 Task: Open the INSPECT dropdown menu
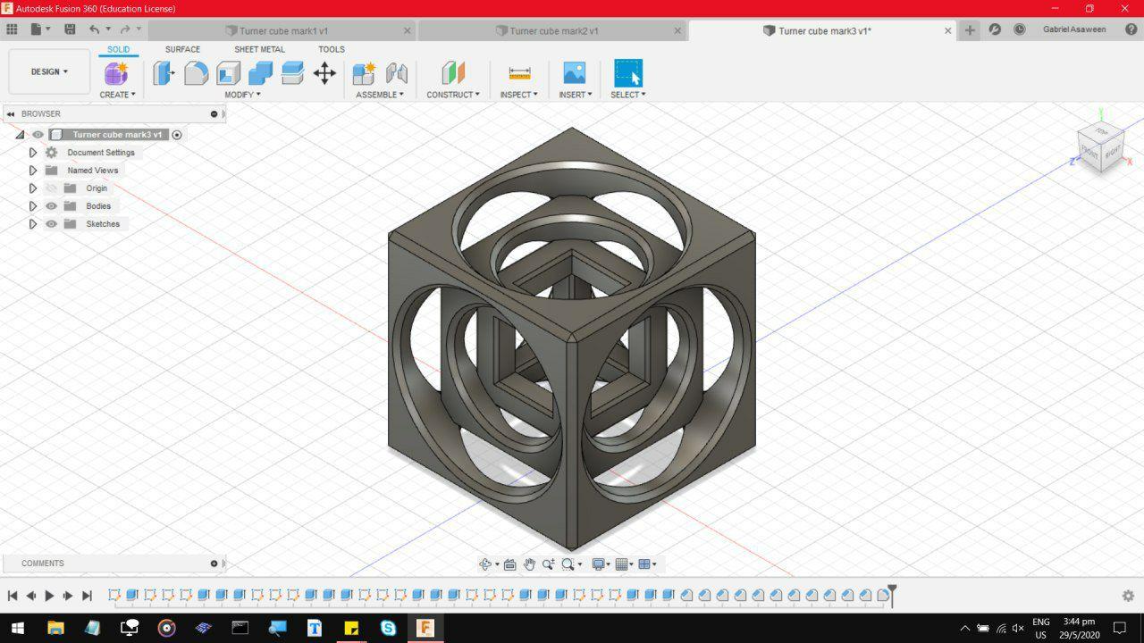[x=518, y=95]
